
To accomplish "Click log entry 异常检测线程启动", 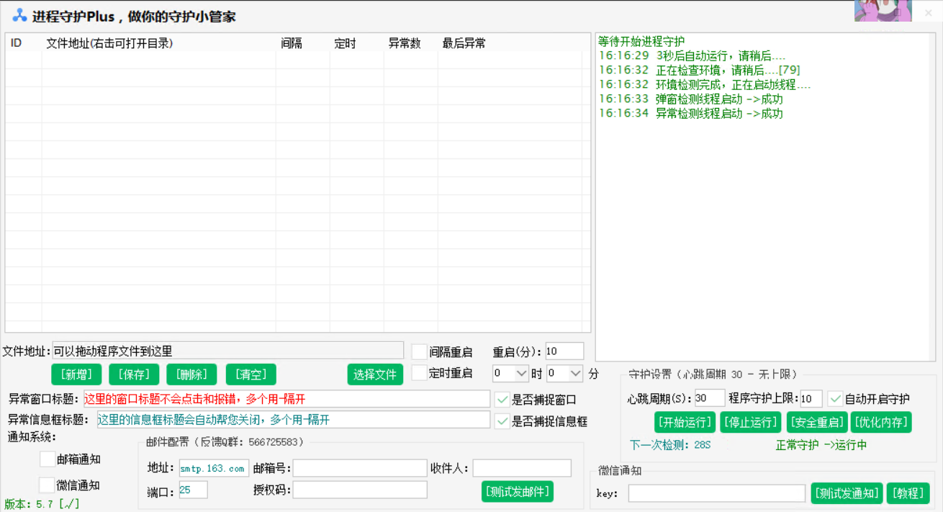I will (691, 113).
